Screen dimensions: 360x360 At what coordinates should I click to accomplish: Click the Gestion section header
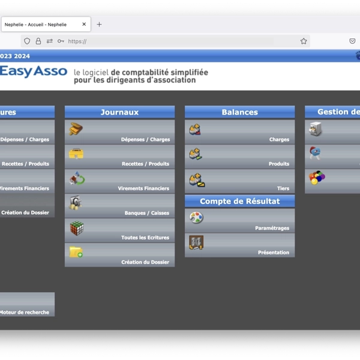332,112
